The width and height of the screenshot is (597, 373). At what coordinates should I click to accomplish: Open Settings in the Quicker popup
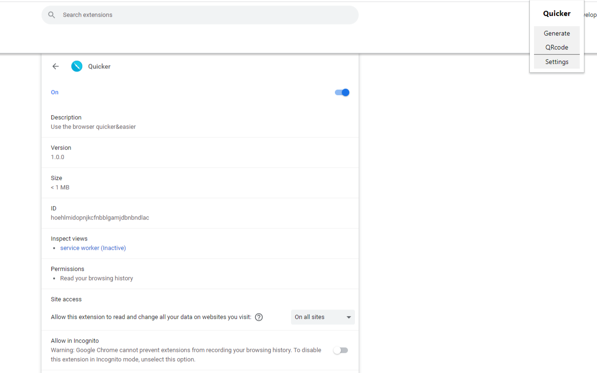click(x=557, y=62)
